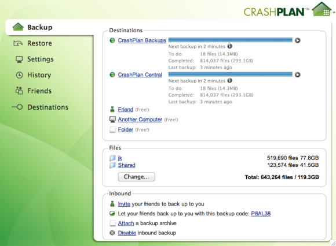The image size is (336, 246).
Task: Click the CrashPlan Central progress bar
Action: 231,74
